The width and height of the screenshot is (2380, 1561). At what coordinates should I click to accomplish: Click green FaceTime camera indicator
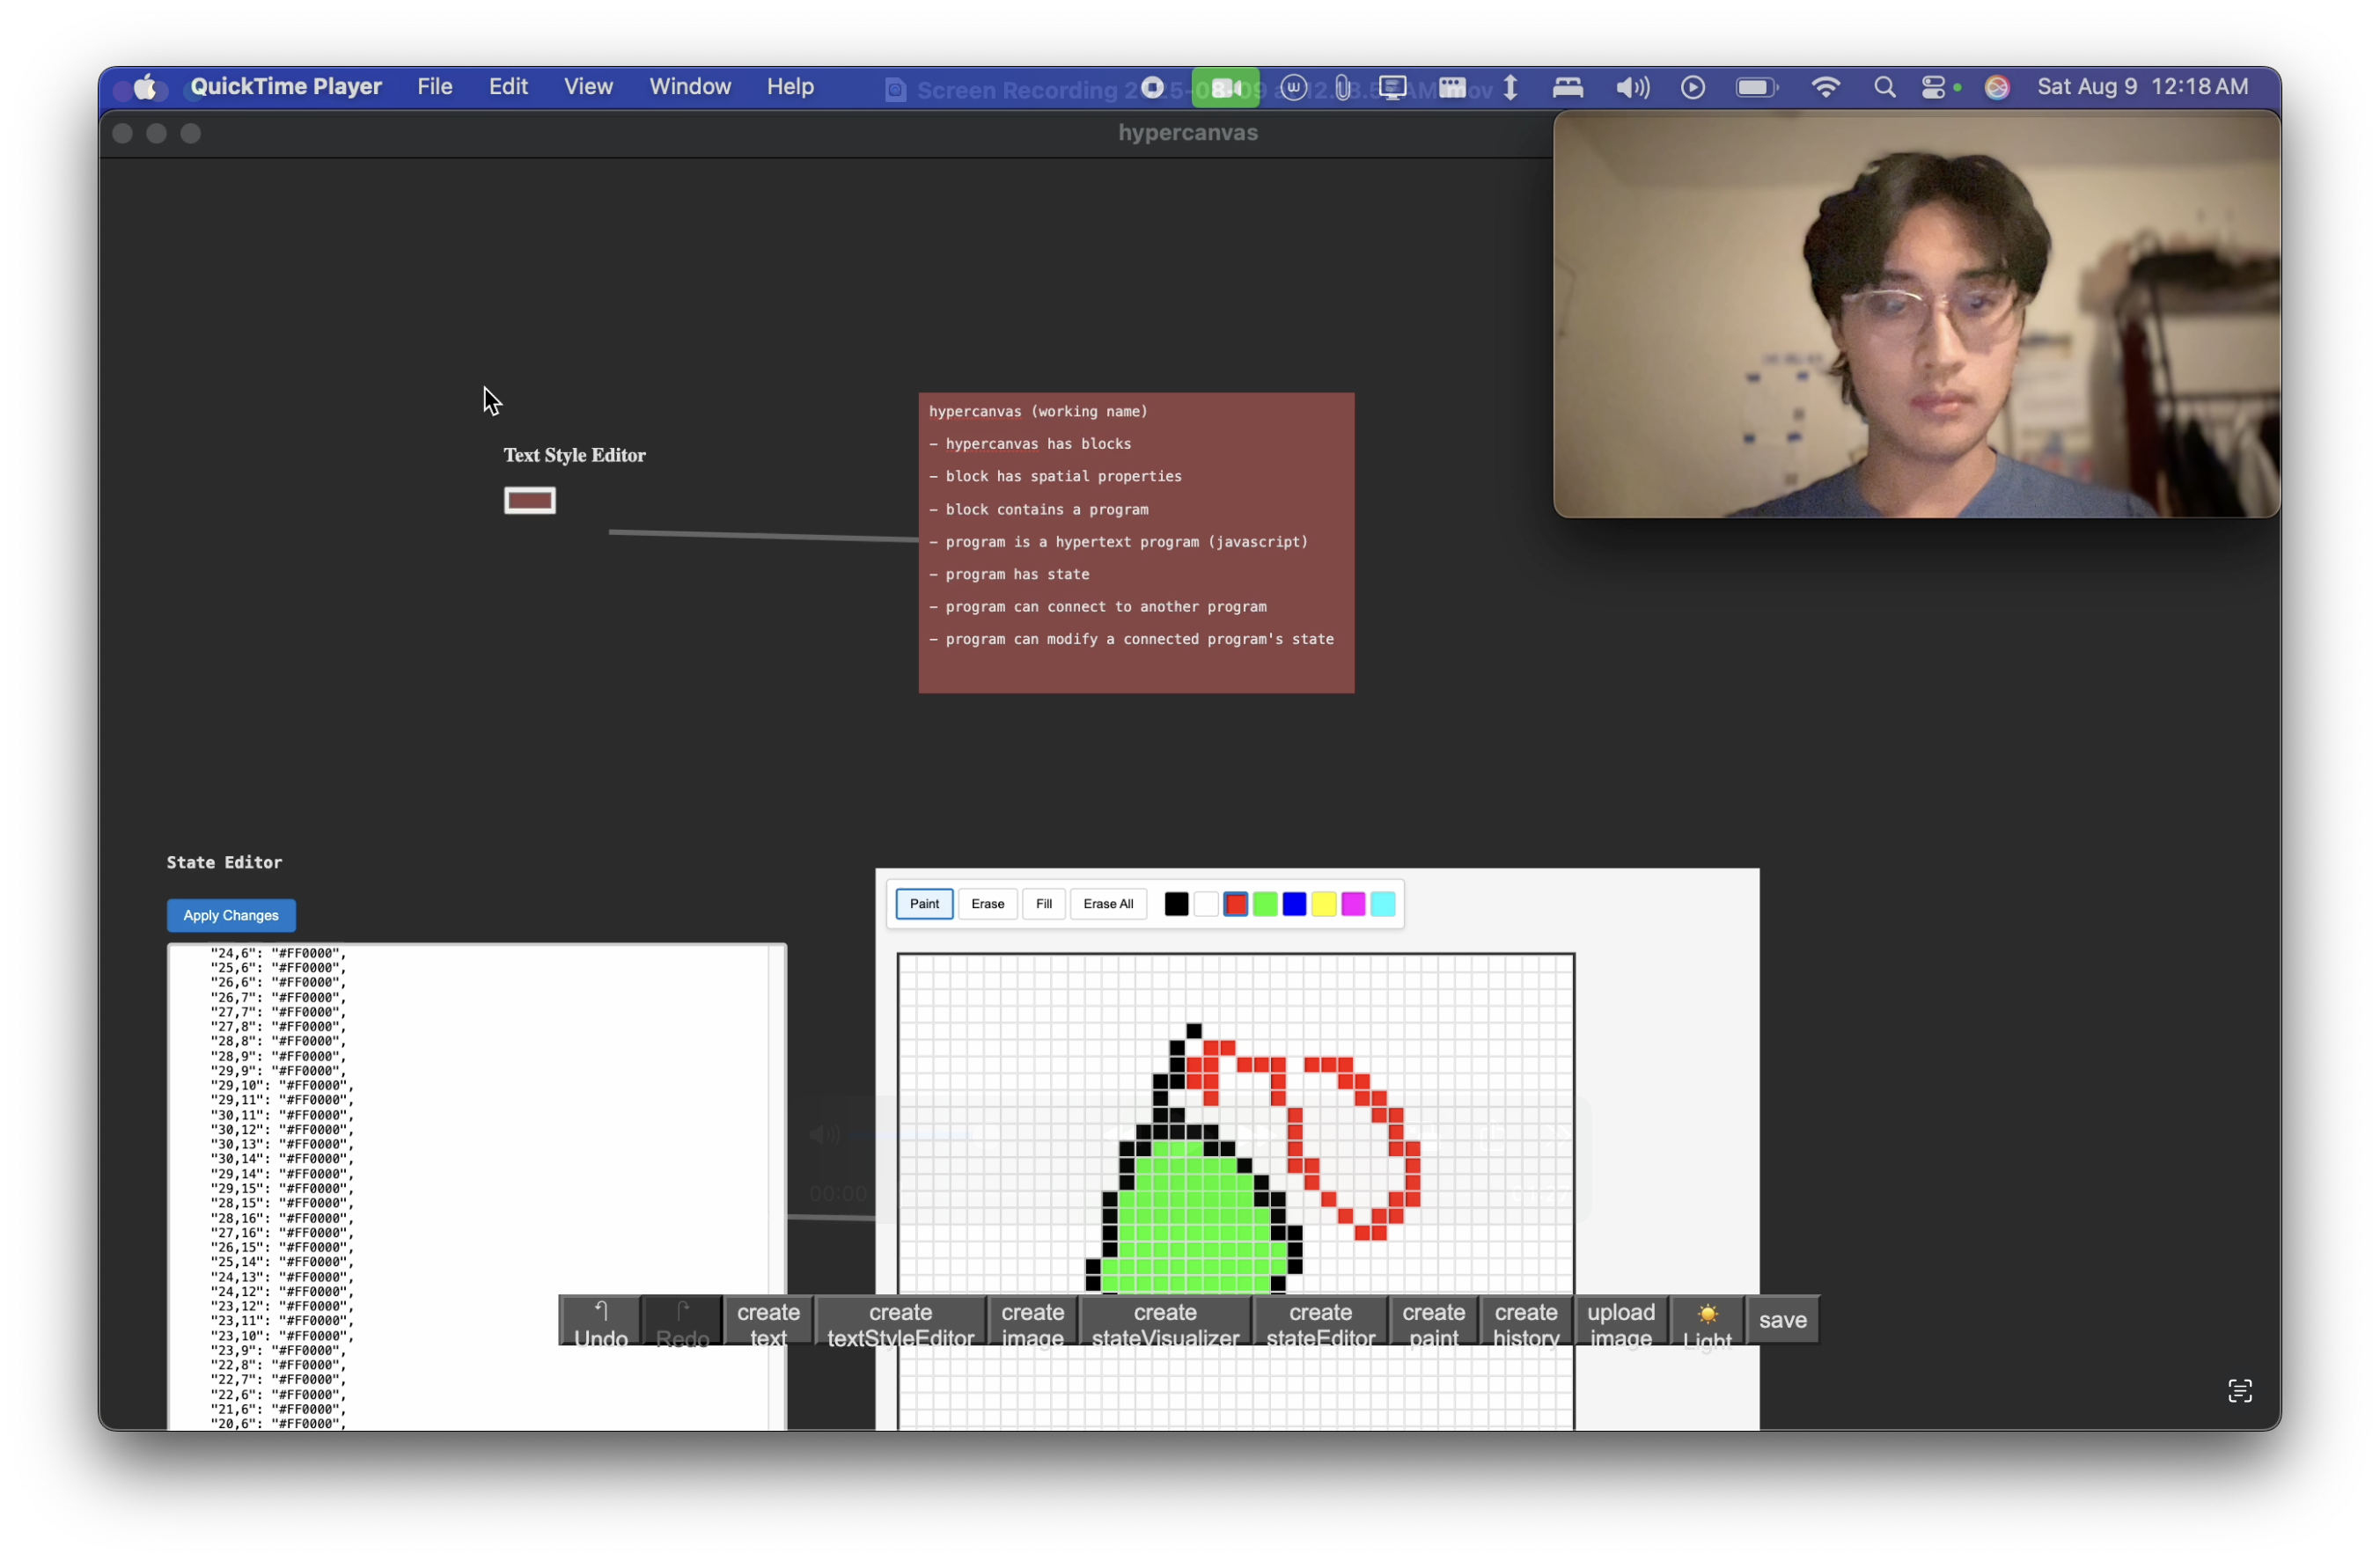point(1225,88)
